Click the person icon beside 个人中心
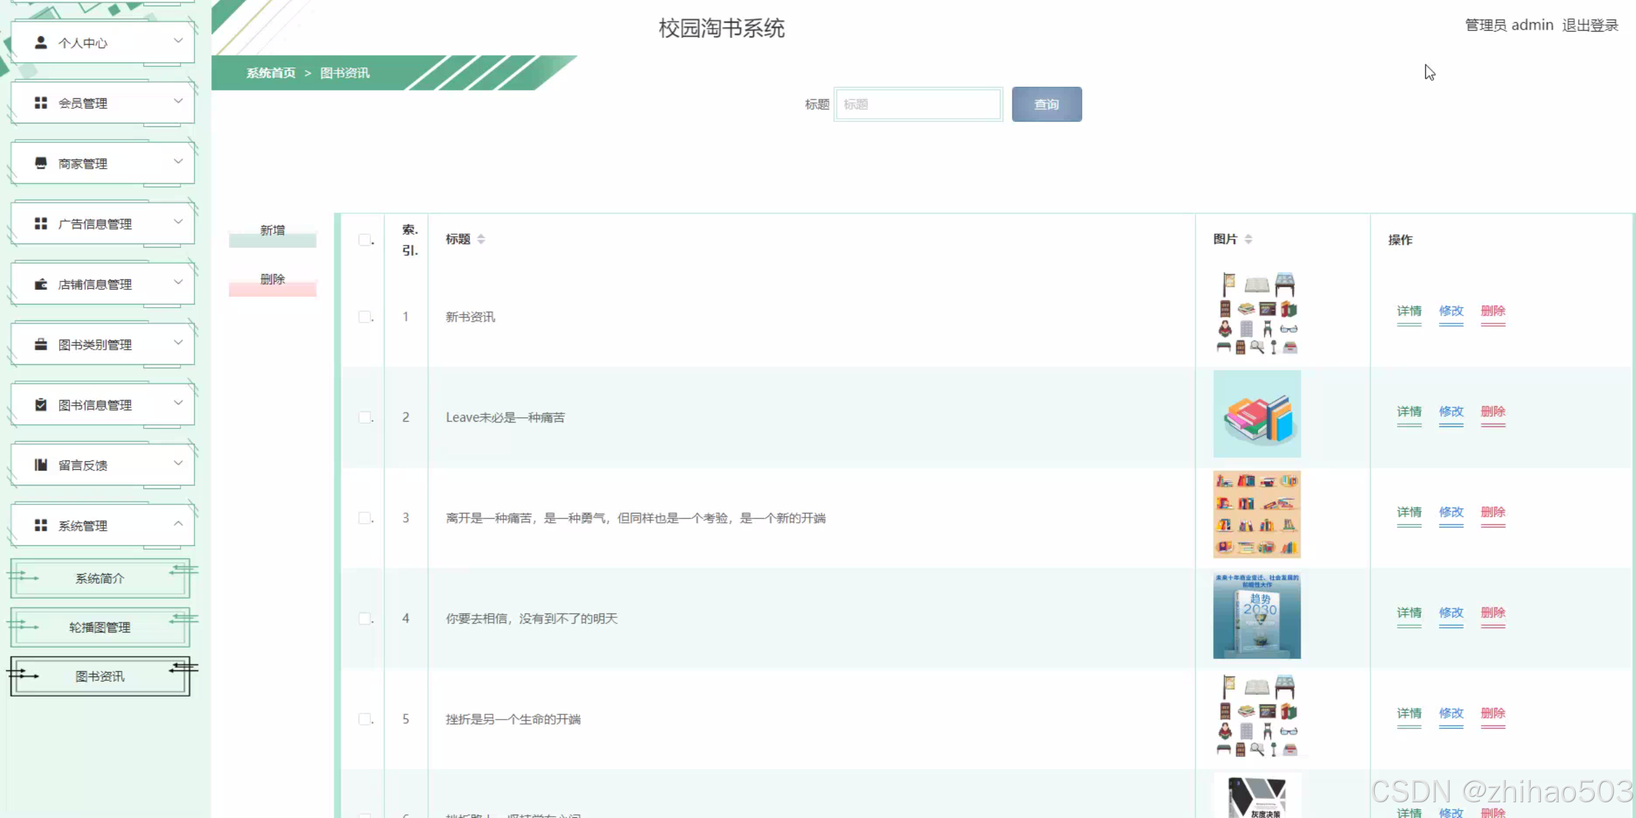 41,43
